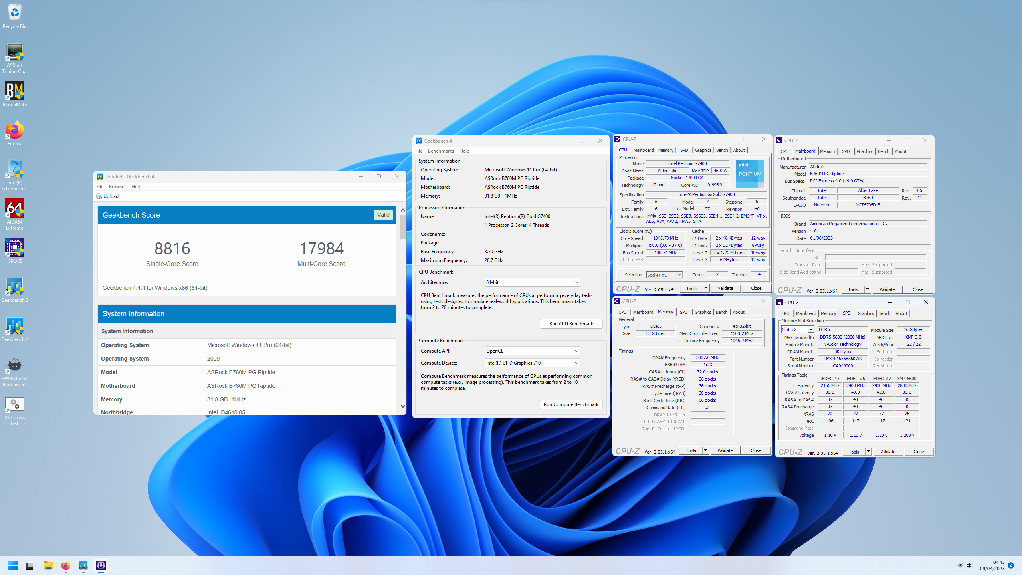
Task: Switch to Bench tab in CPU-Z CPU window
Action: point(722,150)
